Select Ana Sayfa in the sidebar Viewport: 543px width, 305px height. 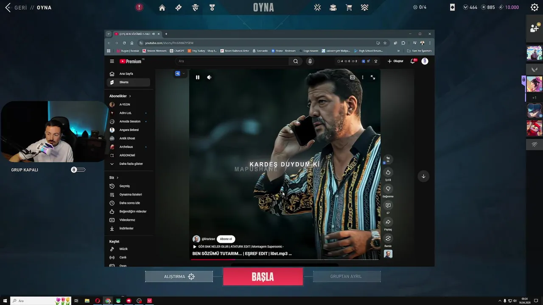coord(129,74)
